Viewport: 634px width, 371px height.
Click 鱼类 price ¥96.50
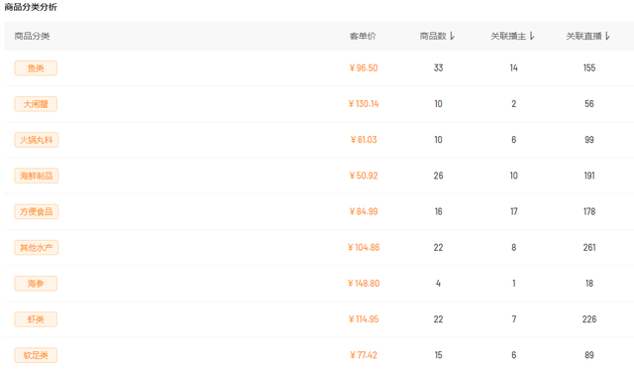point(364,68)
